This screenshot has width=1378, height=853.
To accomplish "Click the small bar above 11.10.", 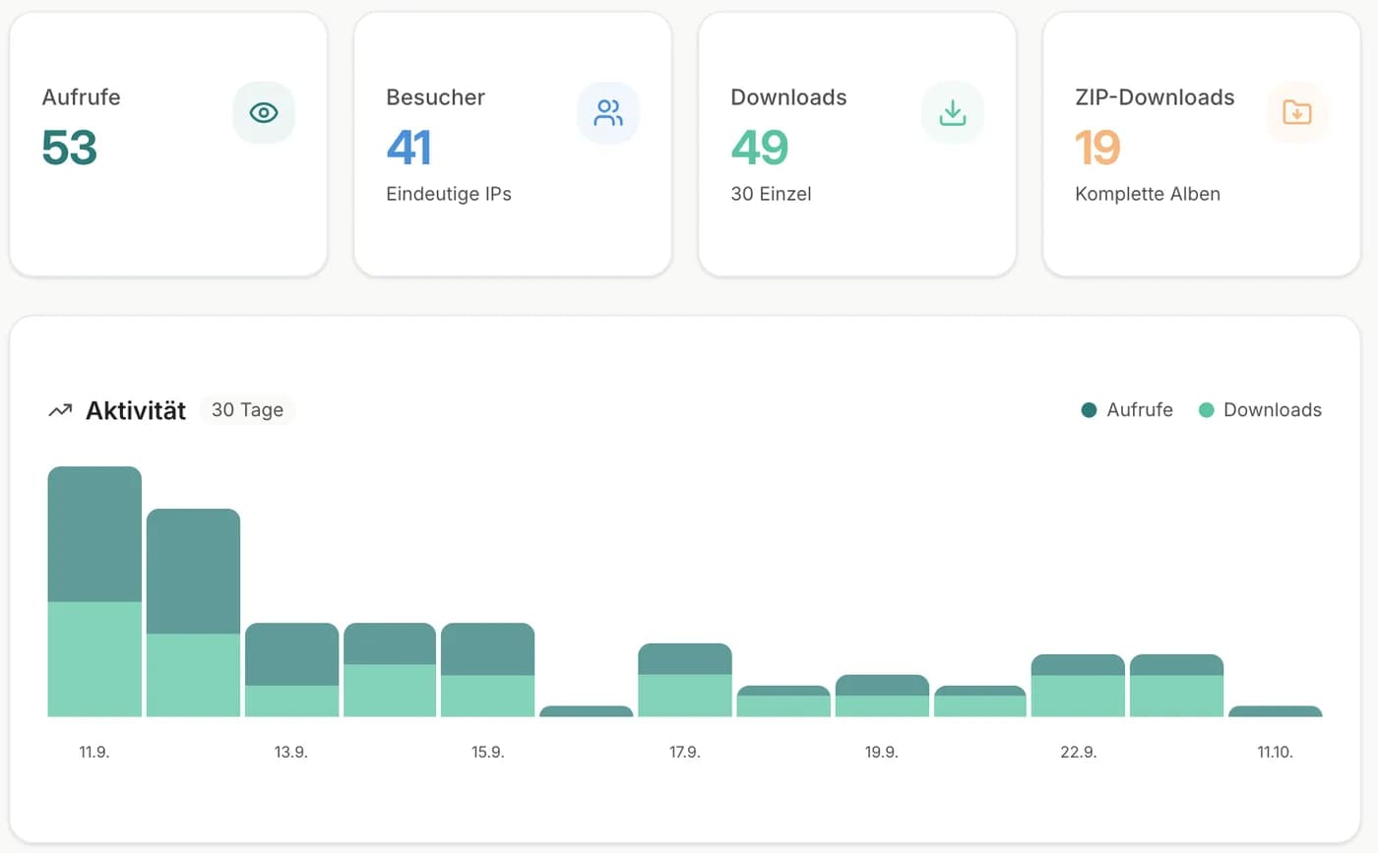I will (1275, 711).
